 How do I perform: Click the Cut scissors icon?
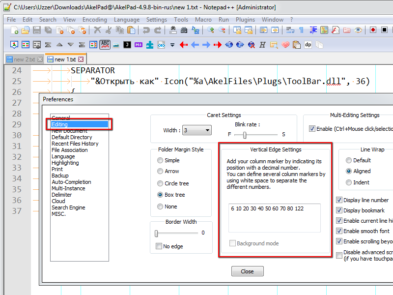pyautogui.click(x=109, y=30)
